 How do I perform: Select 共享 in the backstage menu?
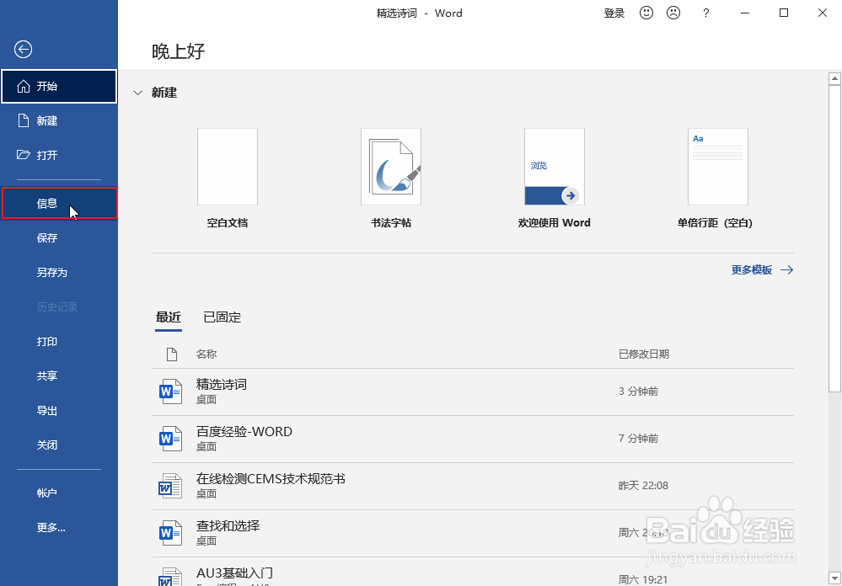tap(59, 376)
